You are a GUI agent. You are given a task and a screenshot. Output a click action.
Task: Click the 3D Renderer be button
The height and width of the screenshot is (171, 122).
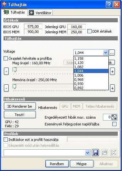[x=20, y=106]
